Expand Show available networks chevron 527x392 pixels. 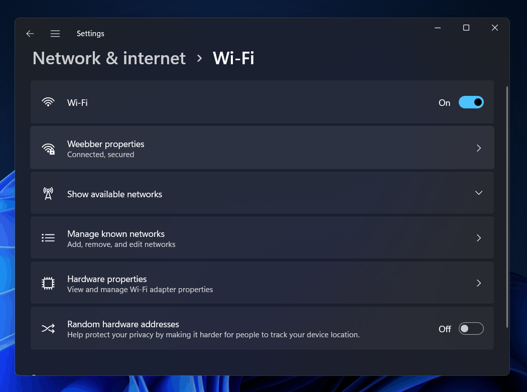478,193
